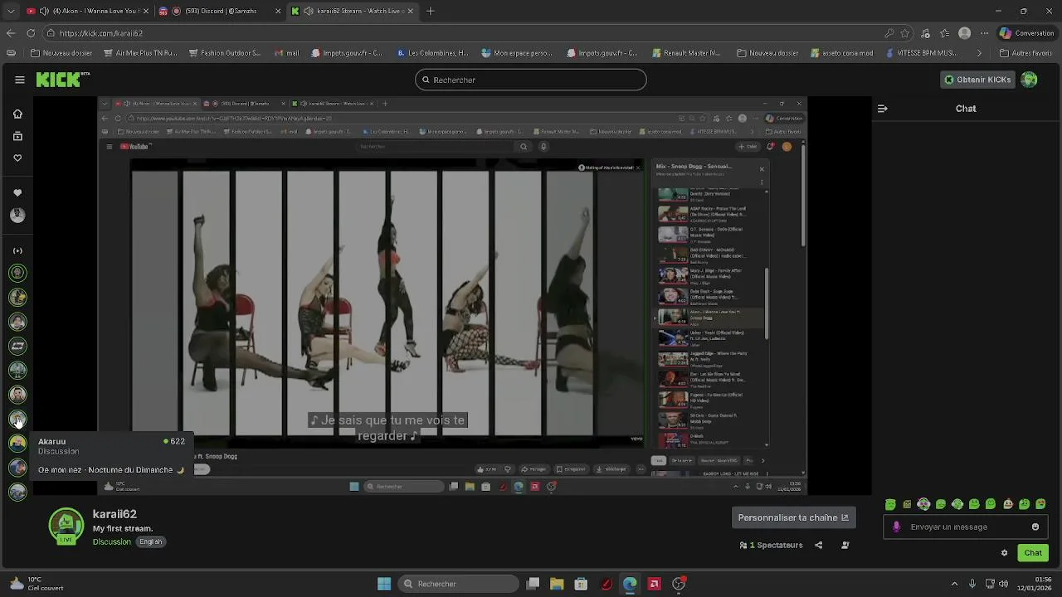Focus the Kick Rechercher search field
Image resolution: width=1062 pixels, height=597 pixels.
tap(531, 80)
